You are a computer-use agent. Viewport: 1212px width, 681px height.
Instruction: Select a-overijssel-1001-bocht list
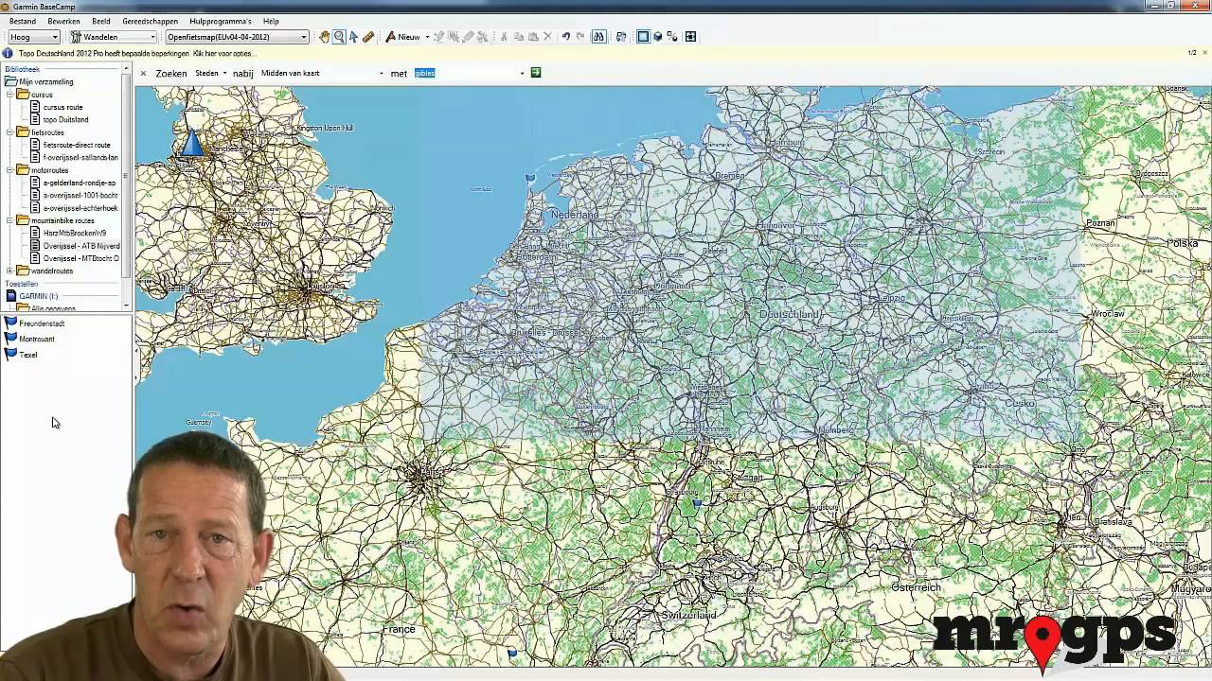click(80, 196)
